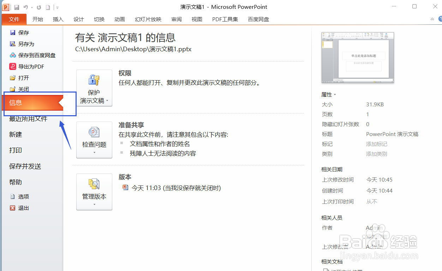
Task: Open the Undo history dropdown arrow
Action: click(x=31, y=7)
